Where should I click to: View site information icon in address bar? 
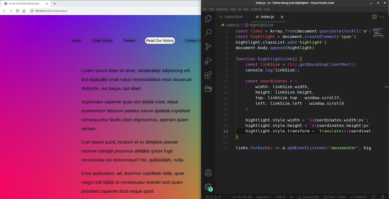pos(32,11)
